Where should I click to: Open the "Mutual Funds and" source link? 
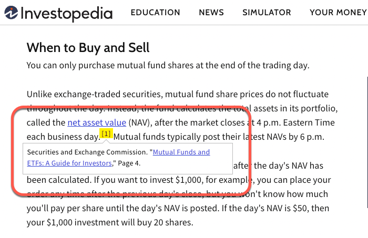click(181, 152)
